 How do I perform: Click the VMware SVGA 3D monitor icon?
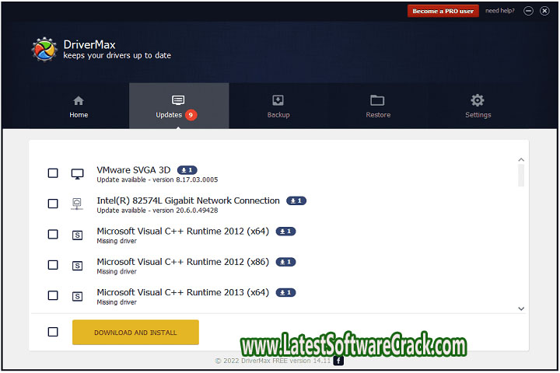77,173
